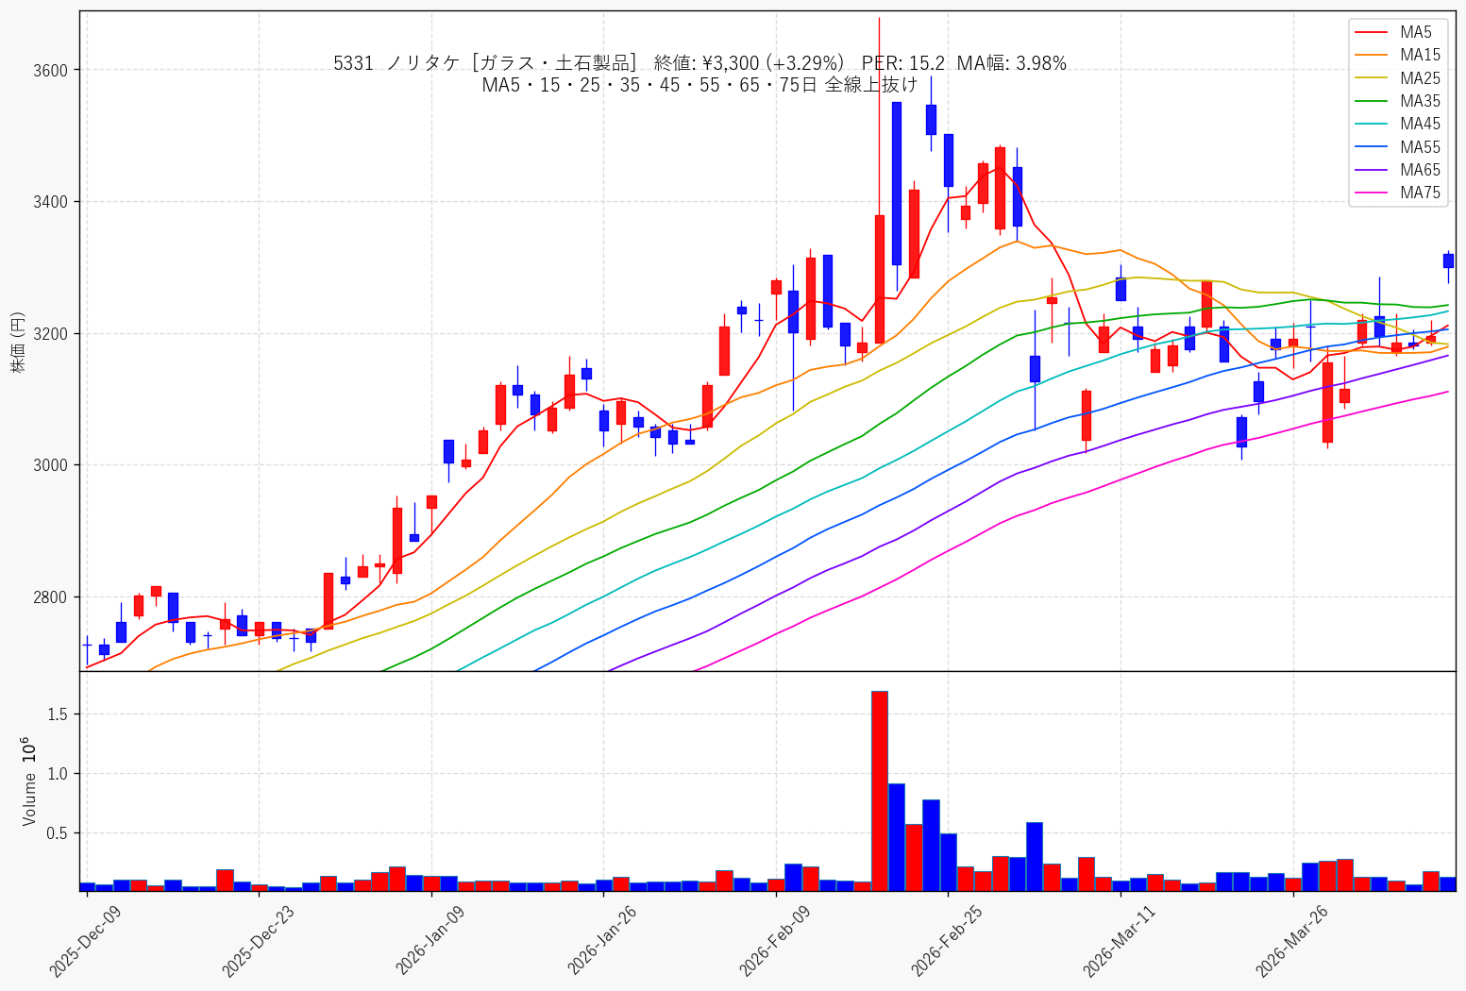The width and height of the screenshot is (1466, 991).
Task: Click the last blue candlestick near 3300
Action: 1448,260
